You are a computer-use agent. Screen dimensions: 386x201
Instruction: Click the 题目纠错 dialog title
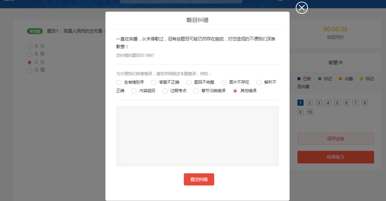point(198,20)
